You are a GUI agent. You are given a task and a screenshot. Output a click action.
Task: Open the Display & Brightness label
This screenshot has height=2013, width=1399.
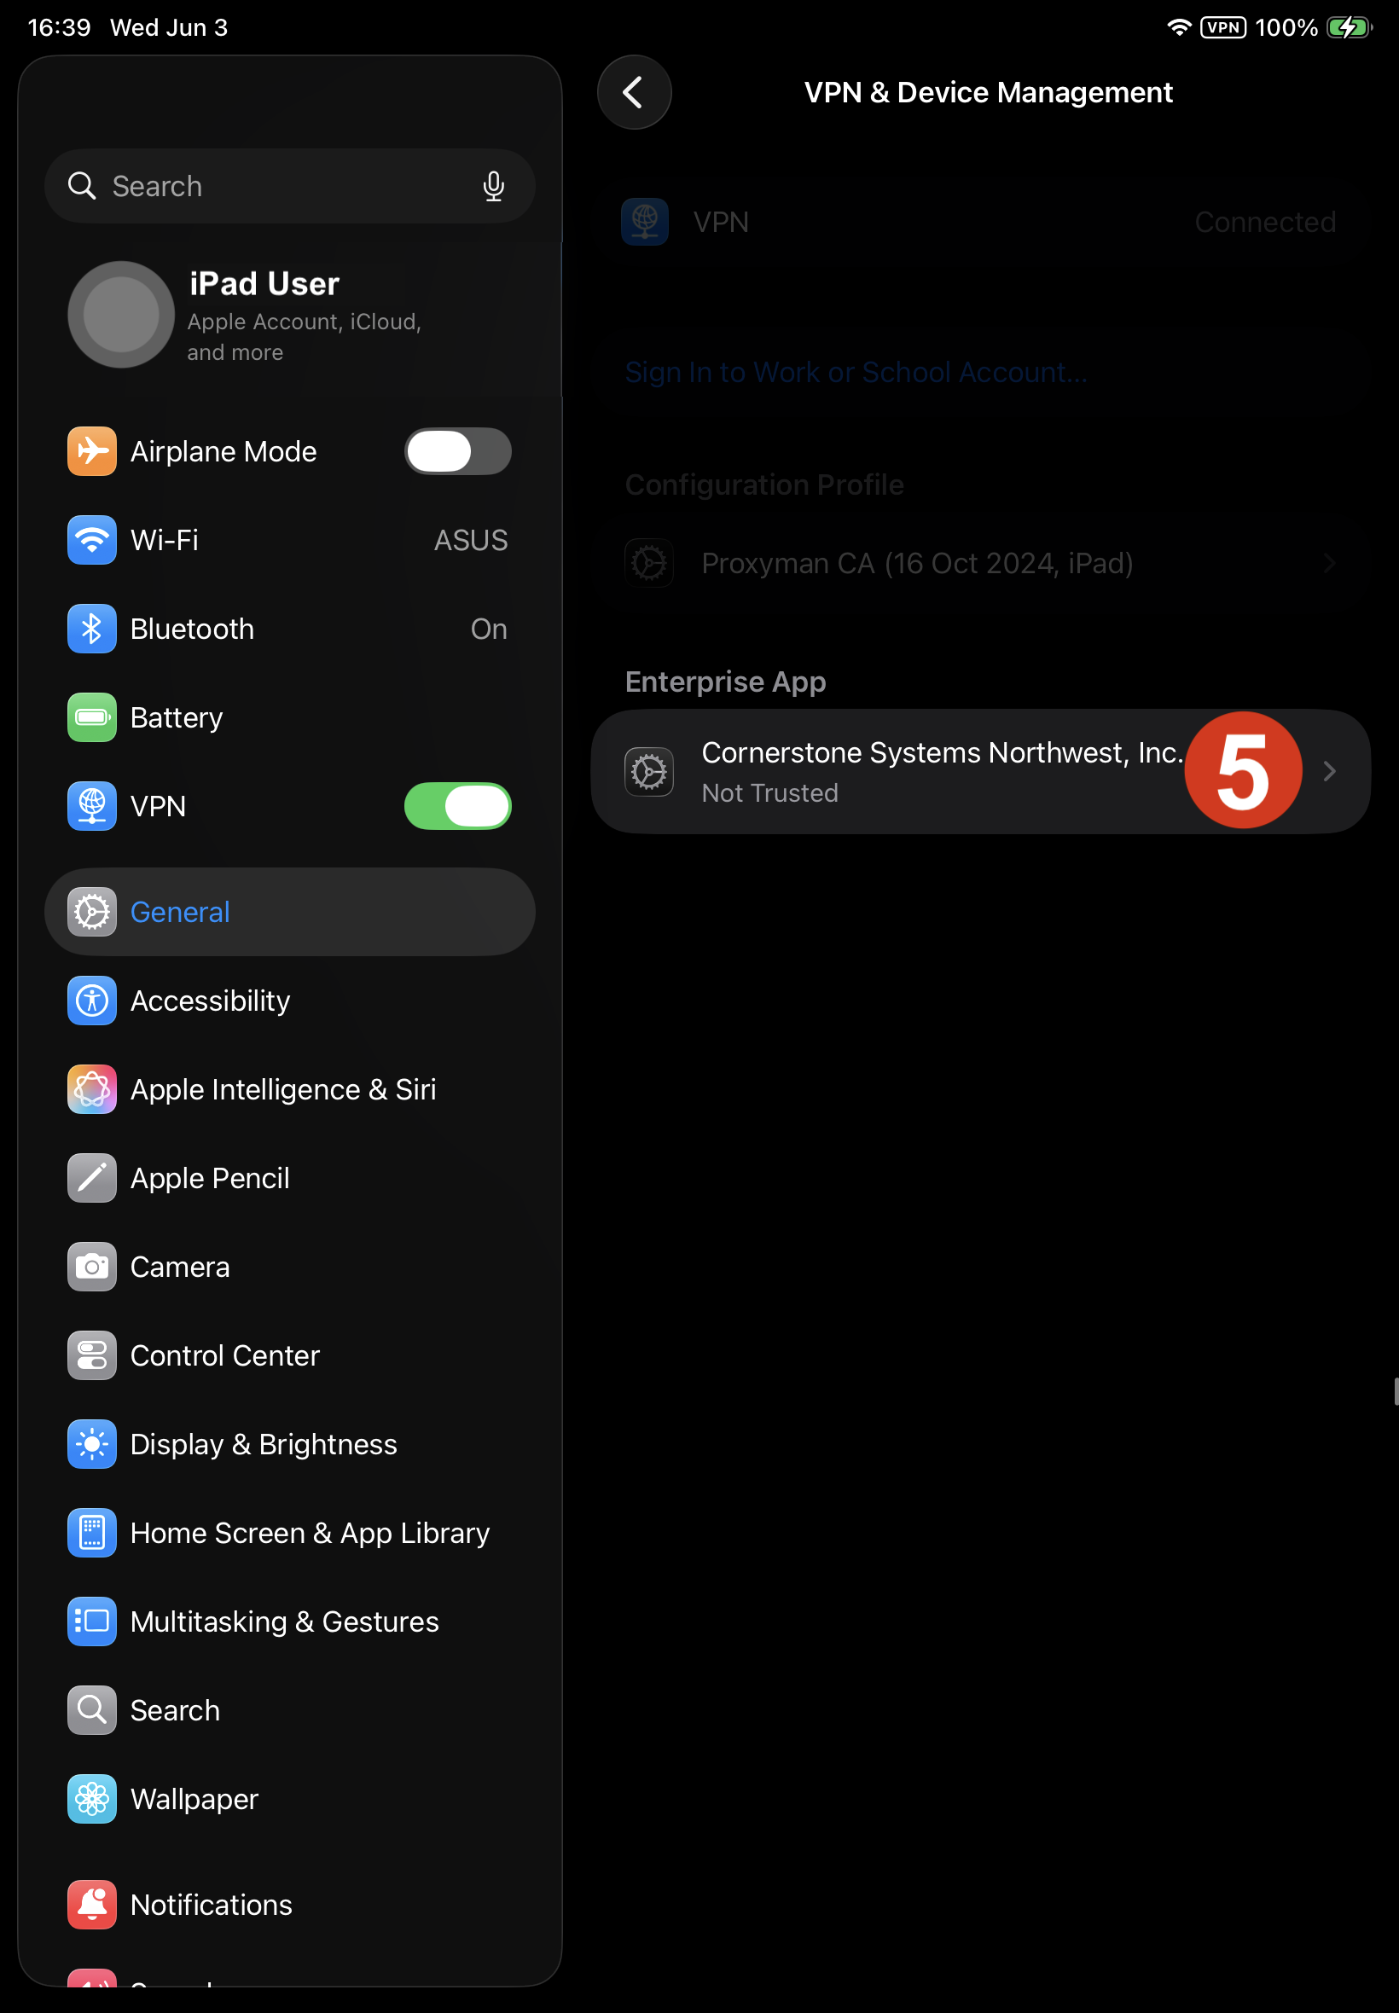pos(264,1445)
